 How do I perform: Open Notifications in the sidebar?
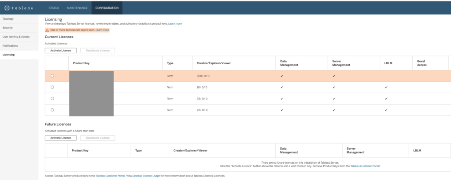coord(10,45)
